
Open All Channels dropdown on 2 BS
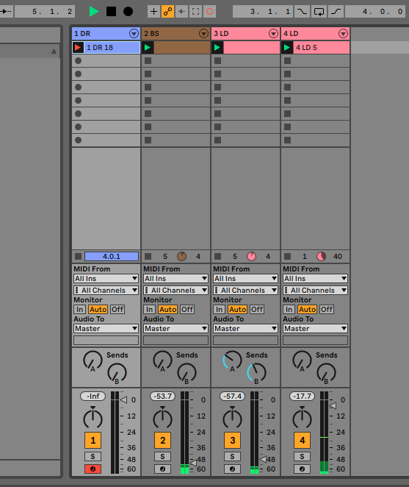[x=175, y=290]
